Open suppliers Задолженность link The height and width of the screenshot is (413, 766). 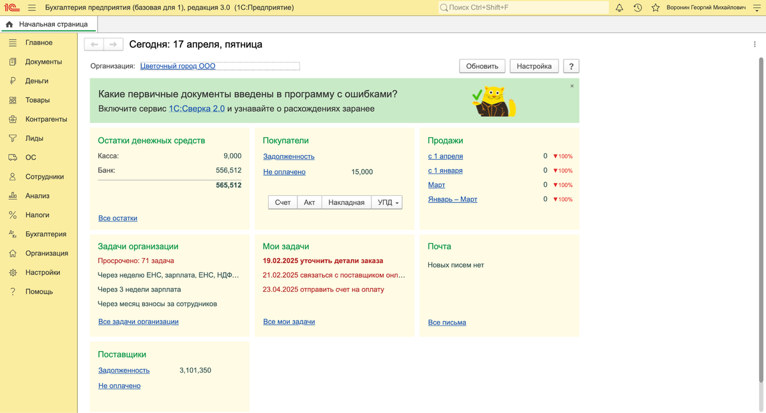click(x=124, y=370)
